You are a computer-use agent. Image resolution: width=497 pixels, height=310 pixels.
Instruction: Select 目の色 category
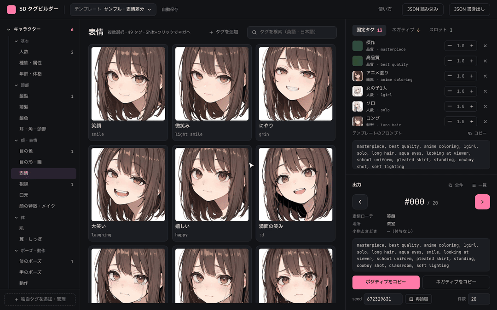click(44, 151)
